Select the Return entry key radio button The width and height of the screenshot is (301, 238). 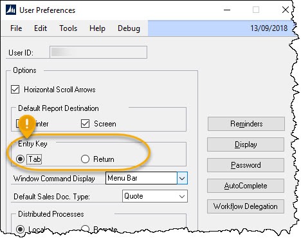pyautogui.click(x=85, y=159)
